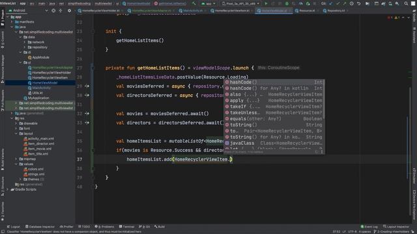The width and height of the screenshot is (417, 234).
Task: Choose the also {...} completion suggestion
Action: [x=274, y=94]
